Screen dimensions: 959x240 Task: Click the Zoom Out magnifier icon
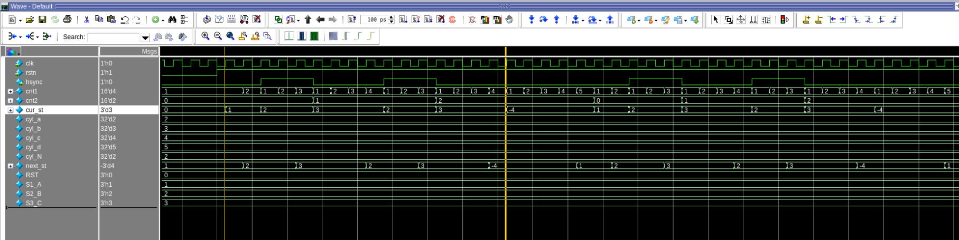218,36
